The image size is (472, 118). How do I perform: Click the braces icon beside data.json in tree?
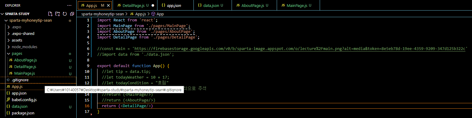click(8, 107)
